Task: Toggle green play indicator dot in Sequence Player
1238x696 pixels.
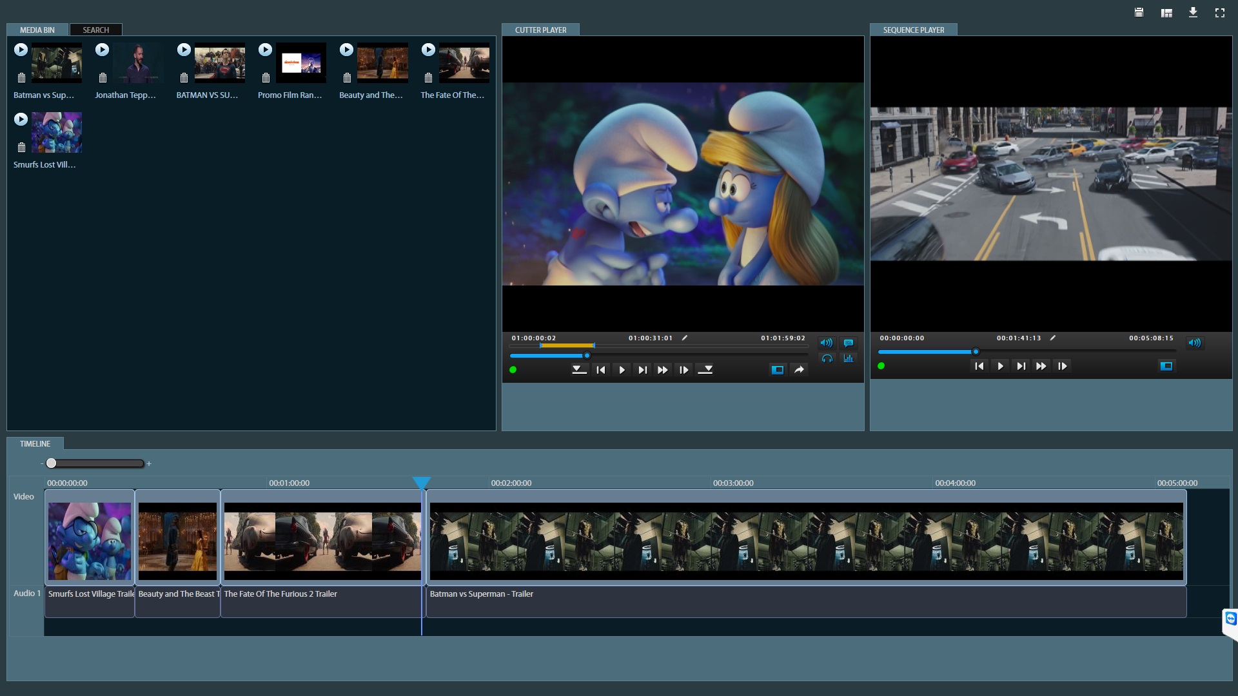Action: 881,366
